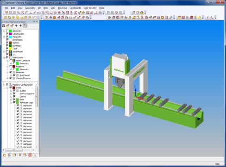Viewport: 226px width, 167px height.
Task: Select the Engrave user layer
Action: (20, 67)
